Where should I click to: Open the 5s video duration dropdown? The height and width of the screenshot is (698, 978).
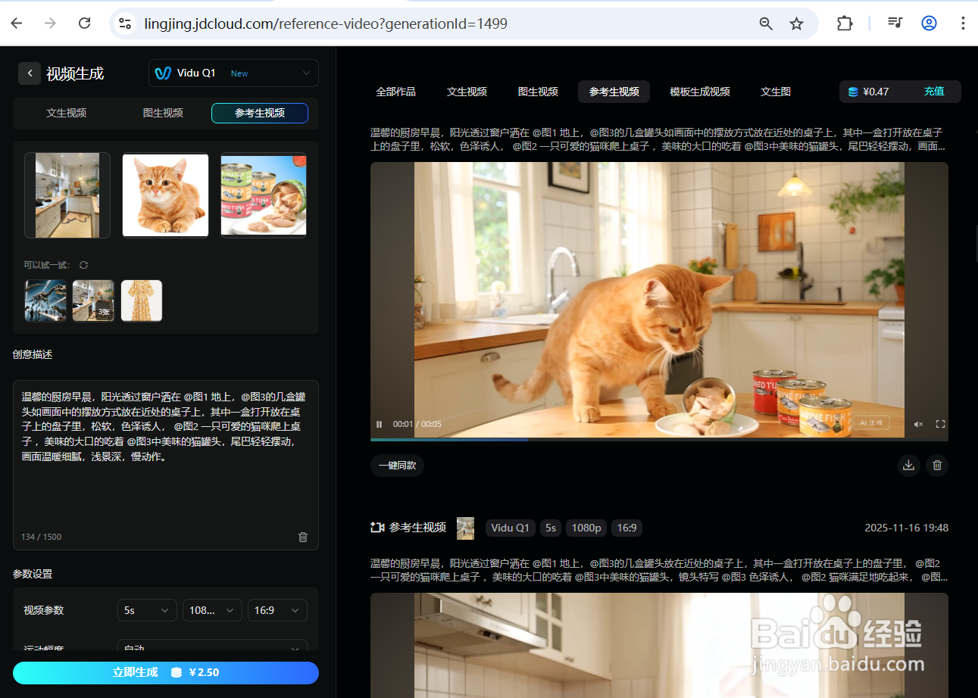tap(147, 609)
